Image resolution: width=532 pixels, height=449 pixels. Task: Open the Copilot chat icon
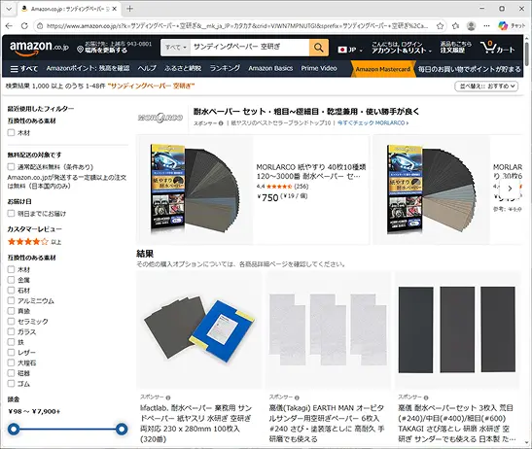point(503,26)
